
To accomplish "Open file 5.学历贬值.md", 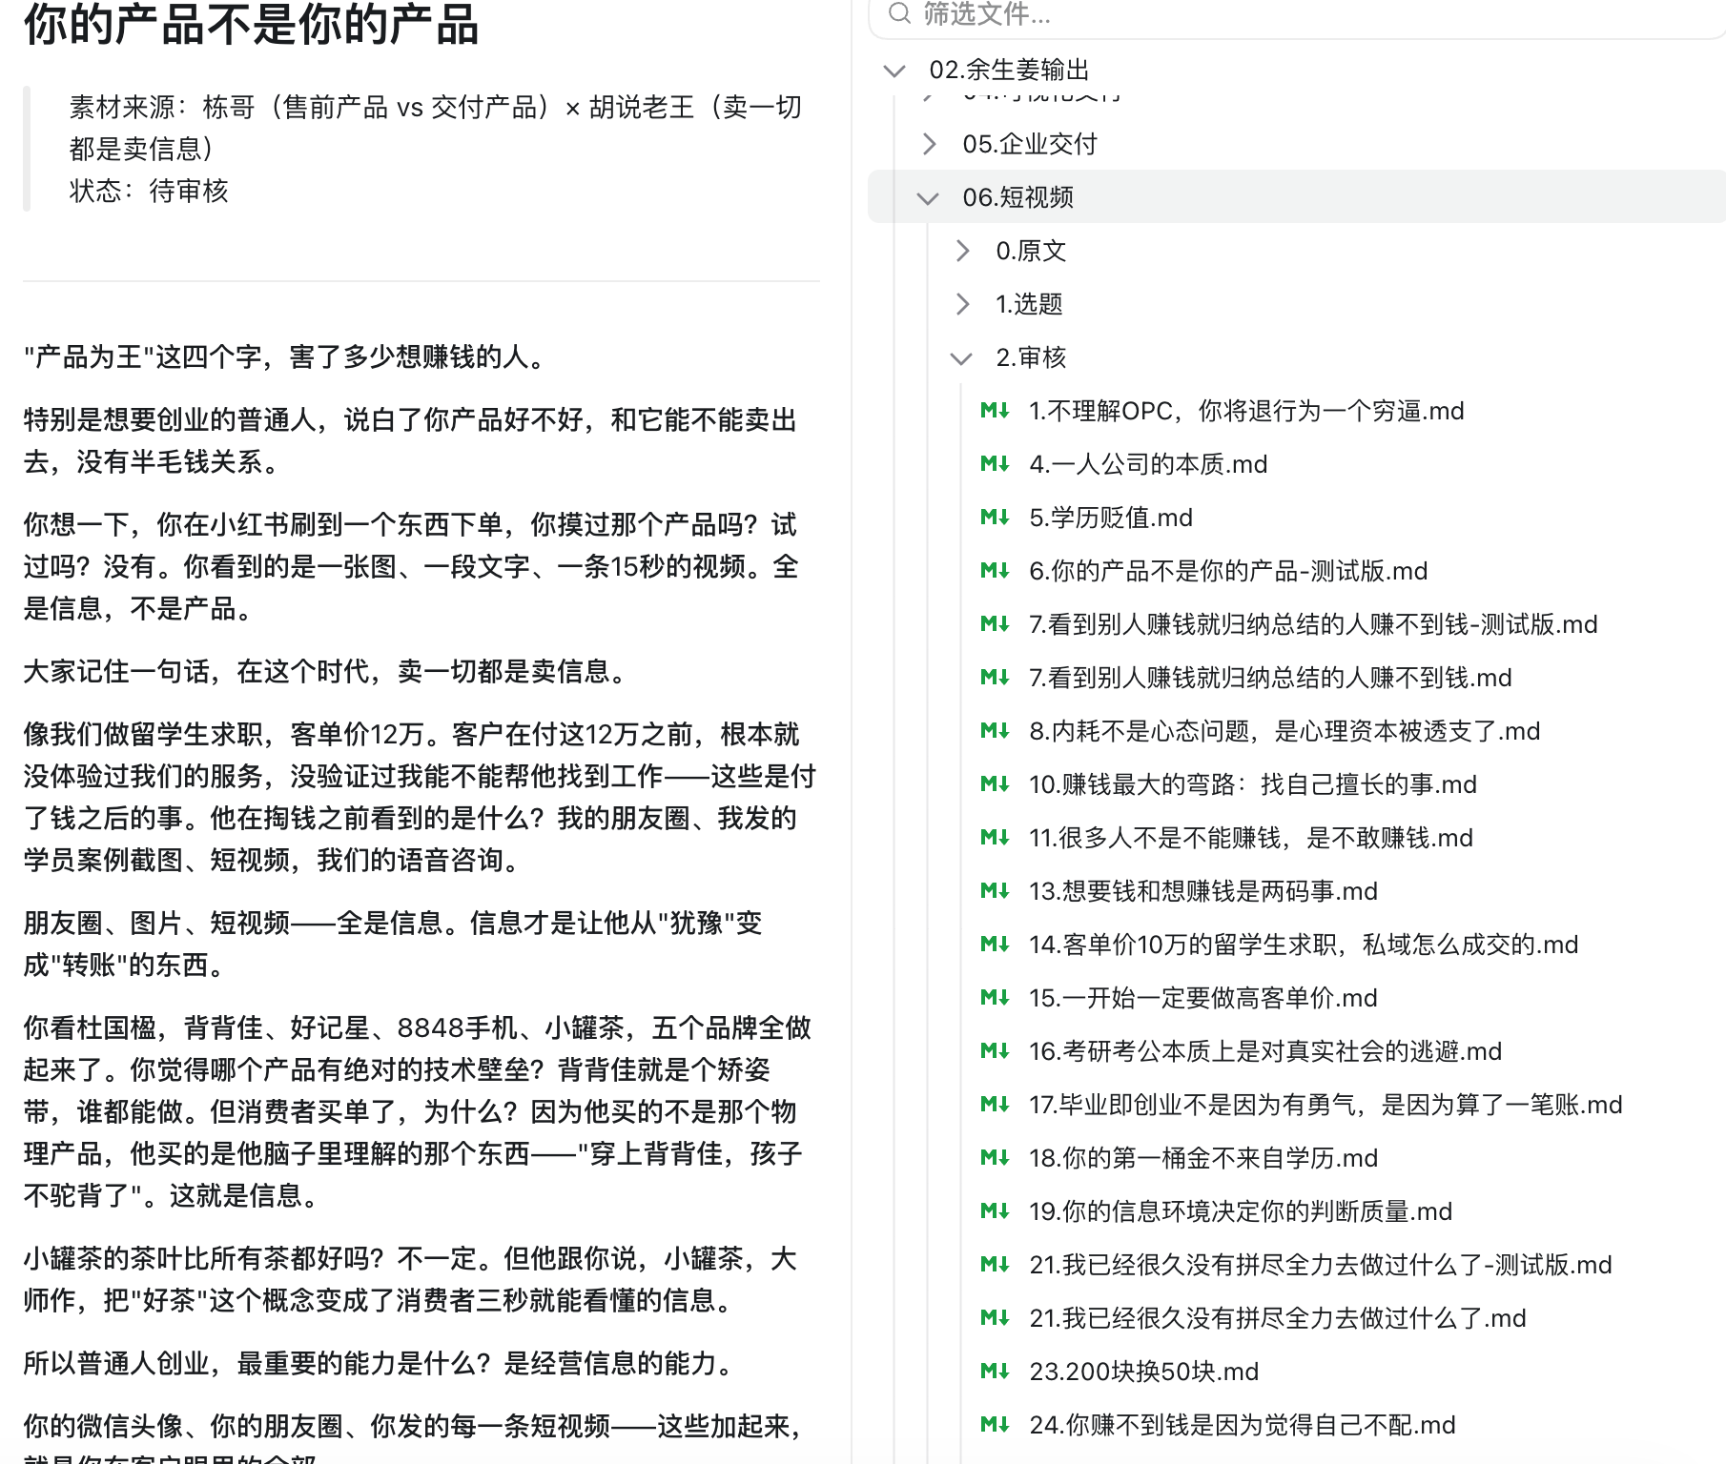I will click(x=1111, y=518).
